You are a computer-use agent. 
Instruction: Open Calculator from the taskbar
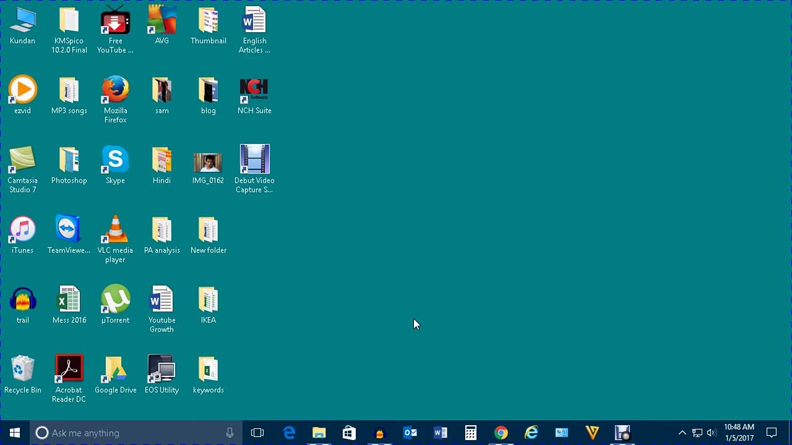tap(470, 433)
